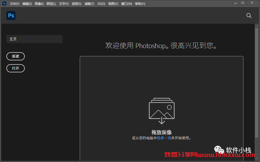Open the 图层(L) menu
Screen dimensions: 260x162
[x=51, y=4]
